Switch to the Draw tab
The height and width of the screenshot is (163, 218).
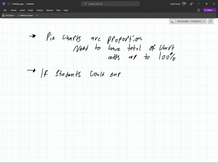click(x=30, y=10)
